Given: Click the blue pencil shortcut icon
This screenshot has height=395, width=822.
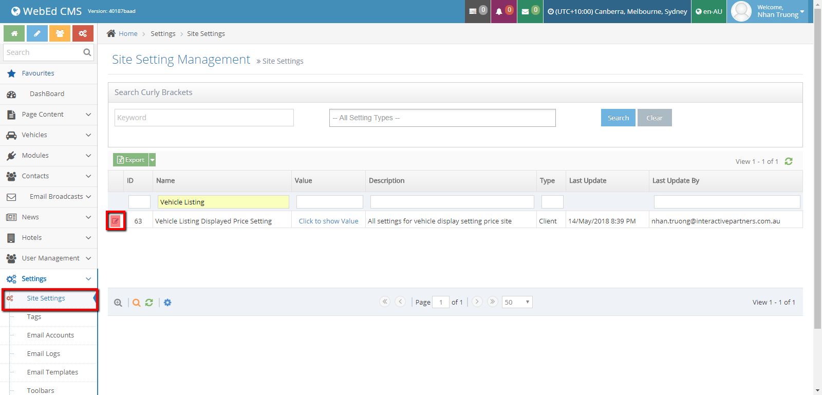Looking at the screenshot, I should click(x=37, y=33).
